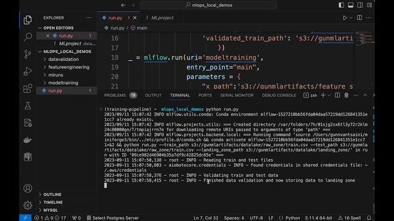Expand the mlruns folder
Screen dimensions: 394x221
click(55, 75)
